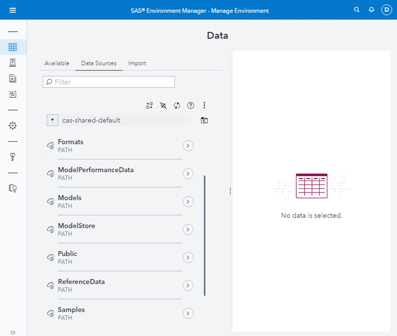Switch to the Available tab
The height and width of the screenshot is (336, 397).
pos(57,63)
